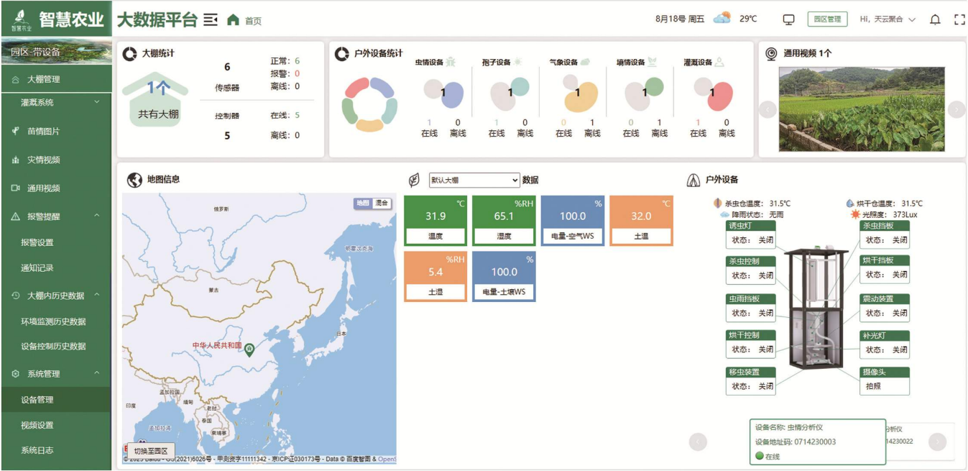Switch map to 混合 view
Screen dimensions: 968x471
tap(382, 203)
